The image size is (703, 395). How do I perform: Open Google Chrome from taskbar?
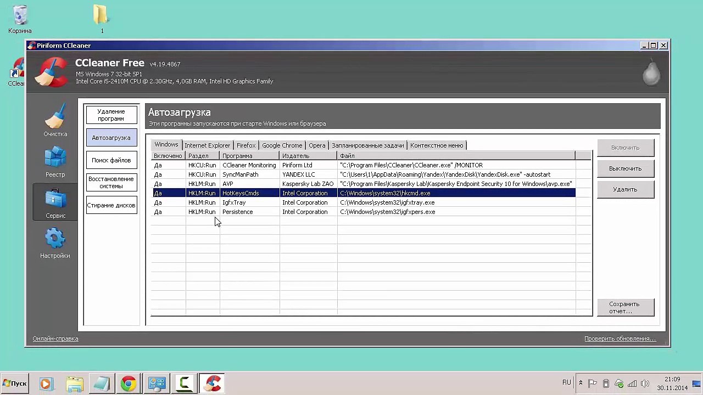(x=129, y=383)
